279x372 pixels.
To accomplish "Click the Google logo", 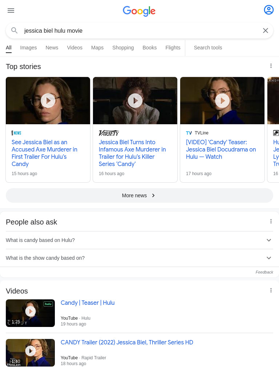I will click(139, 11).
